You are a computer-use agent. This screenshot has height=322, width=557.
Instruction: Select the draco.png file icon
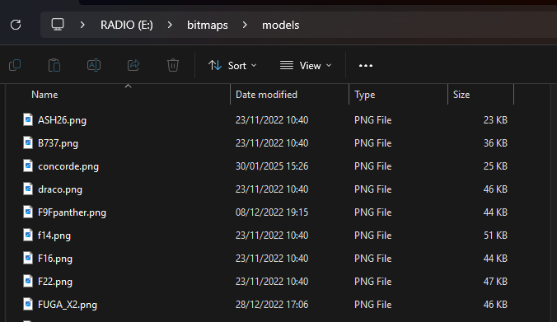pos(28,189)
